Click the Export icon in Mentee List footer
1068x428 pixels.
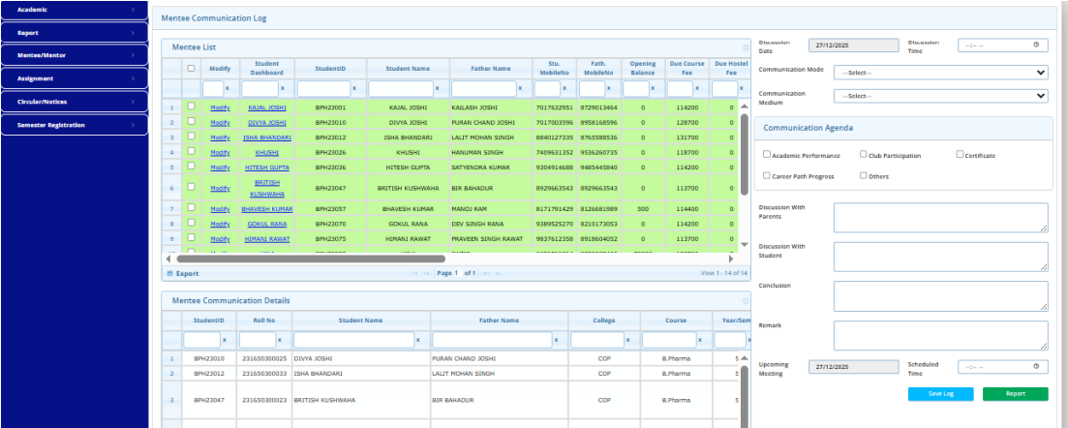pos(168,274)
